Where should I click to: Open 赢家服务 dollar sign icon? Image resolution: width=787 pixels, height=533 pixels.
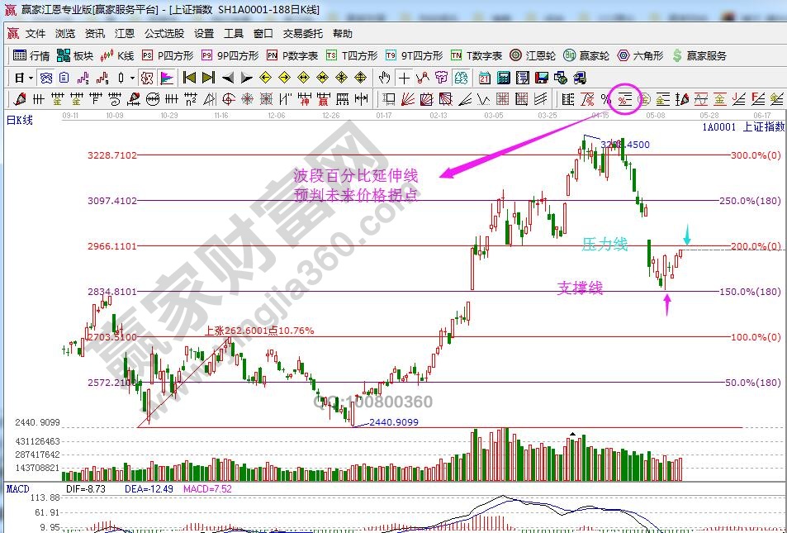click(x=700, y=55)
